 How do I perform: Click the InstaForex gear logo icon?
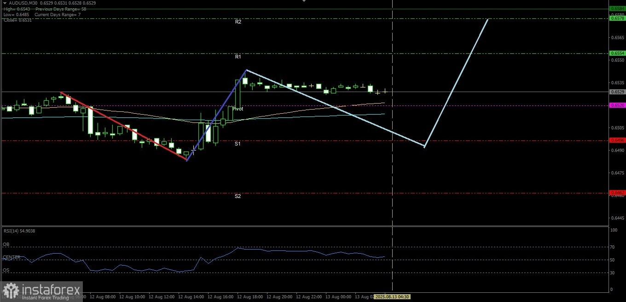[x=11, y=291]
